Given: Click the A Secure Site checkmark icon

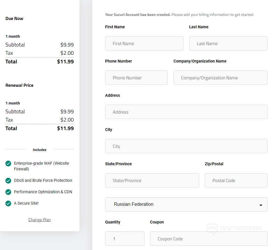Looking at the screenshot, I should [x=8, y=203].
